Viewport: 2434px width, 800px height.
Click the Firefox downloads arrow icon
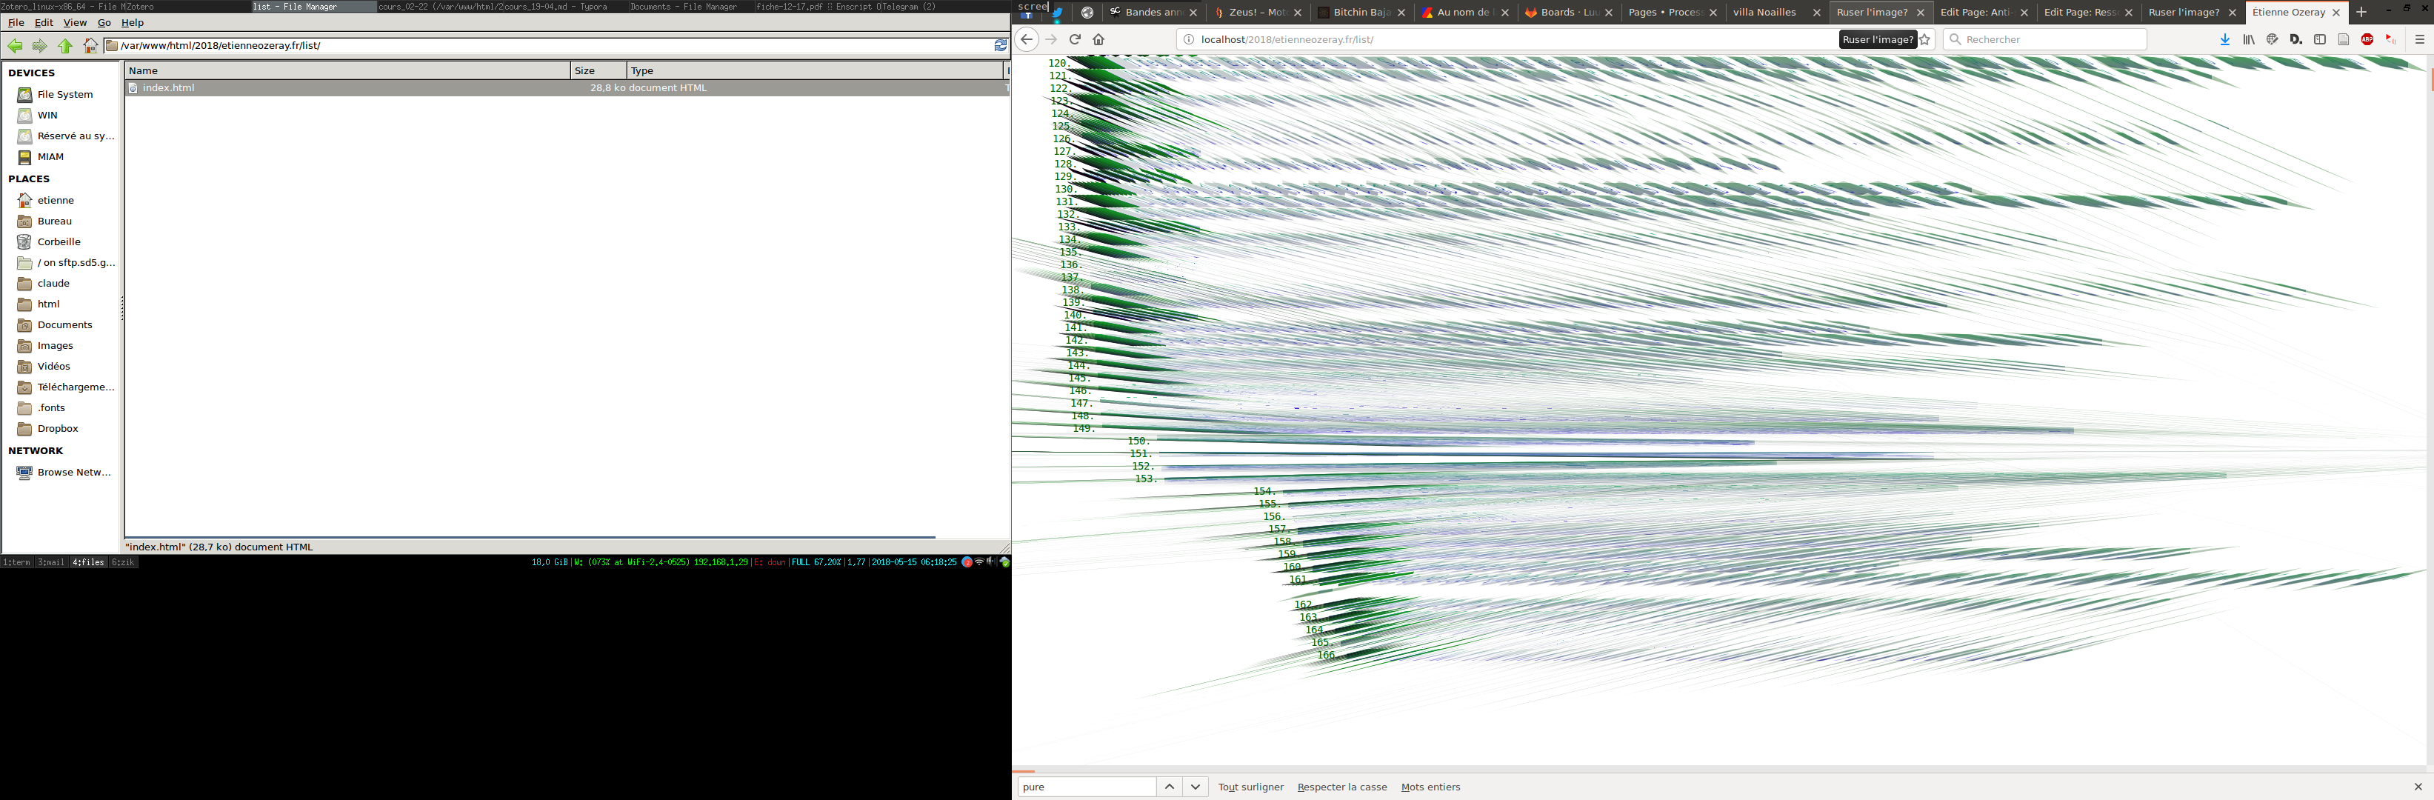(2224, 40)
